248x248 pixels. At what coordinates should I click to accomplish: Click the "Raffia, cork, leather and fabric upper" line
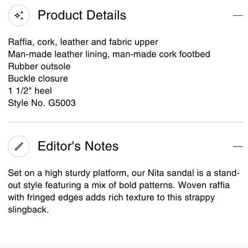point(83,42)
